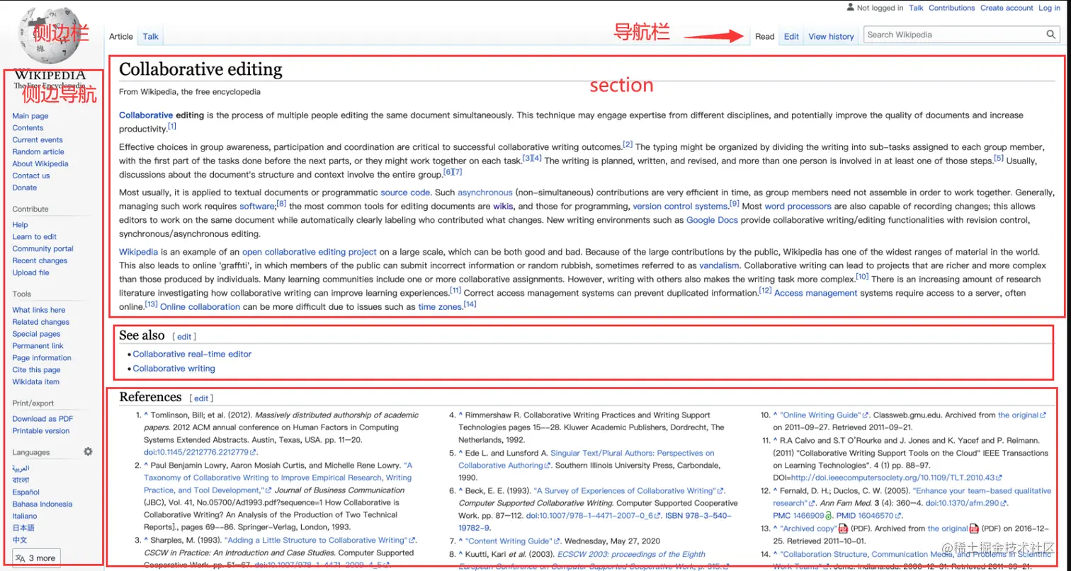Open the Community portal
1071x571 pixels.
pyautogui.click(x=42, y=249)
